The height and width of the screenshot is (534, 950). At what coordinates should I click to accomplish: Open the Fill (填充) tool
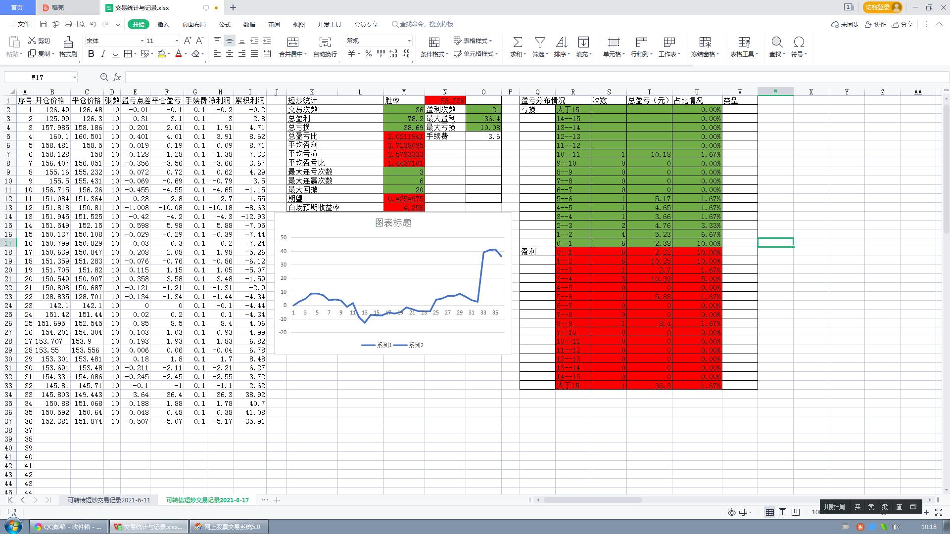[583, 46]
